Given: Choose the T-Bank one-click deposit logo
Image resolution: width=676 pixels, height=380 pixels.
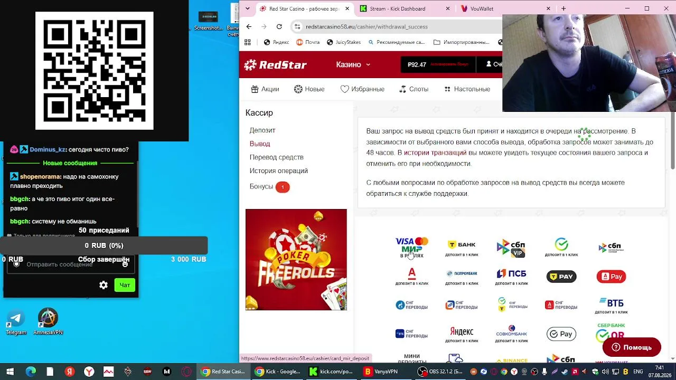Looking at the screenshot, I should point(462,248).
